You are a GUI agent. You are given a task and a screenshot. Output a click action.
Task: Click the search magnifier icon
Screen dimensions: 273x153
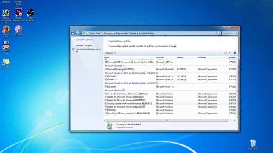[236, 33]
